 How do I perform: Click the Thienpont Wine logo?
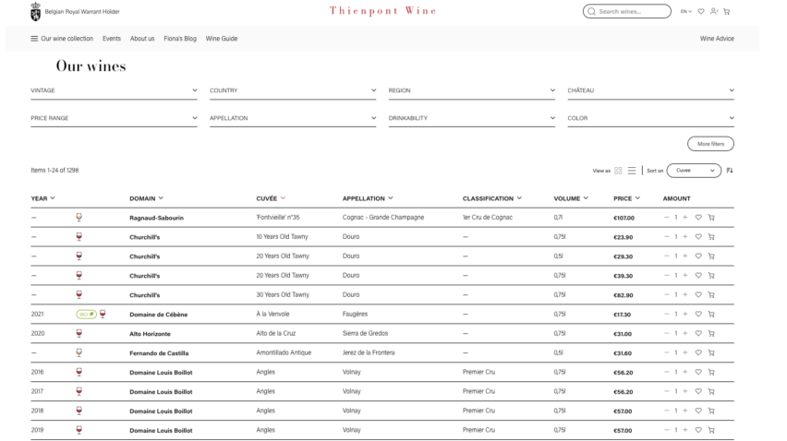tap(383, 11)
